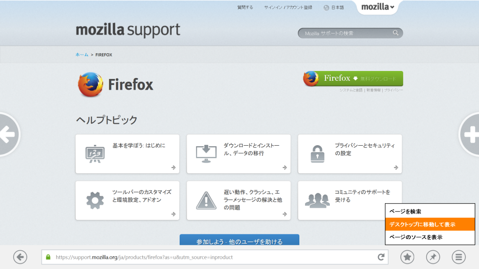
Task: Click arrow on ダウンロードとインストール card
Action: point(285,168)
